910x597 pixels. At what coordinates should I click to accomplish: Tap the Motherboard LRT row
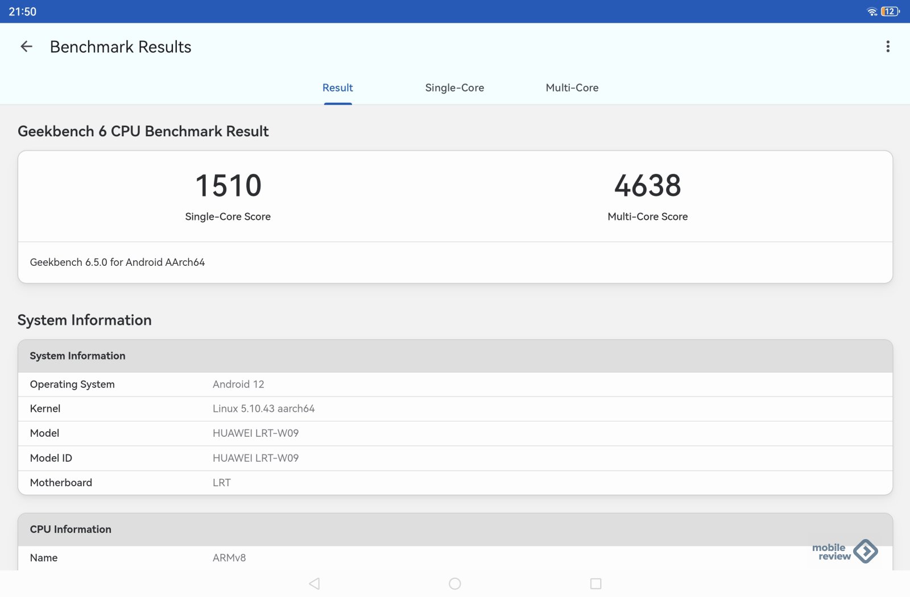point(455,483)
